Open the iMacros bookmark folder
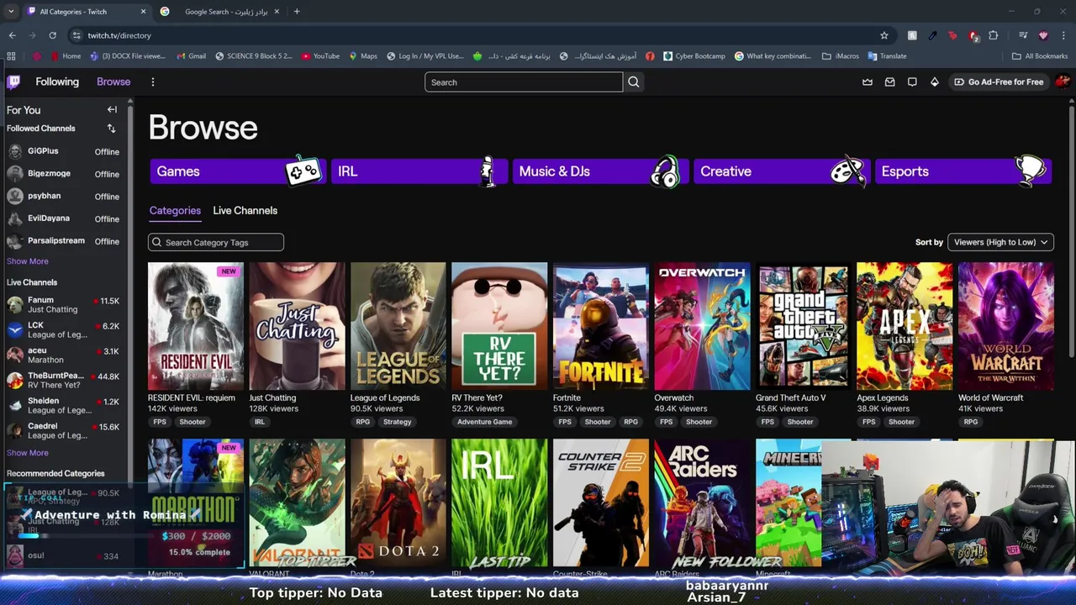 (x=840, y=56)
